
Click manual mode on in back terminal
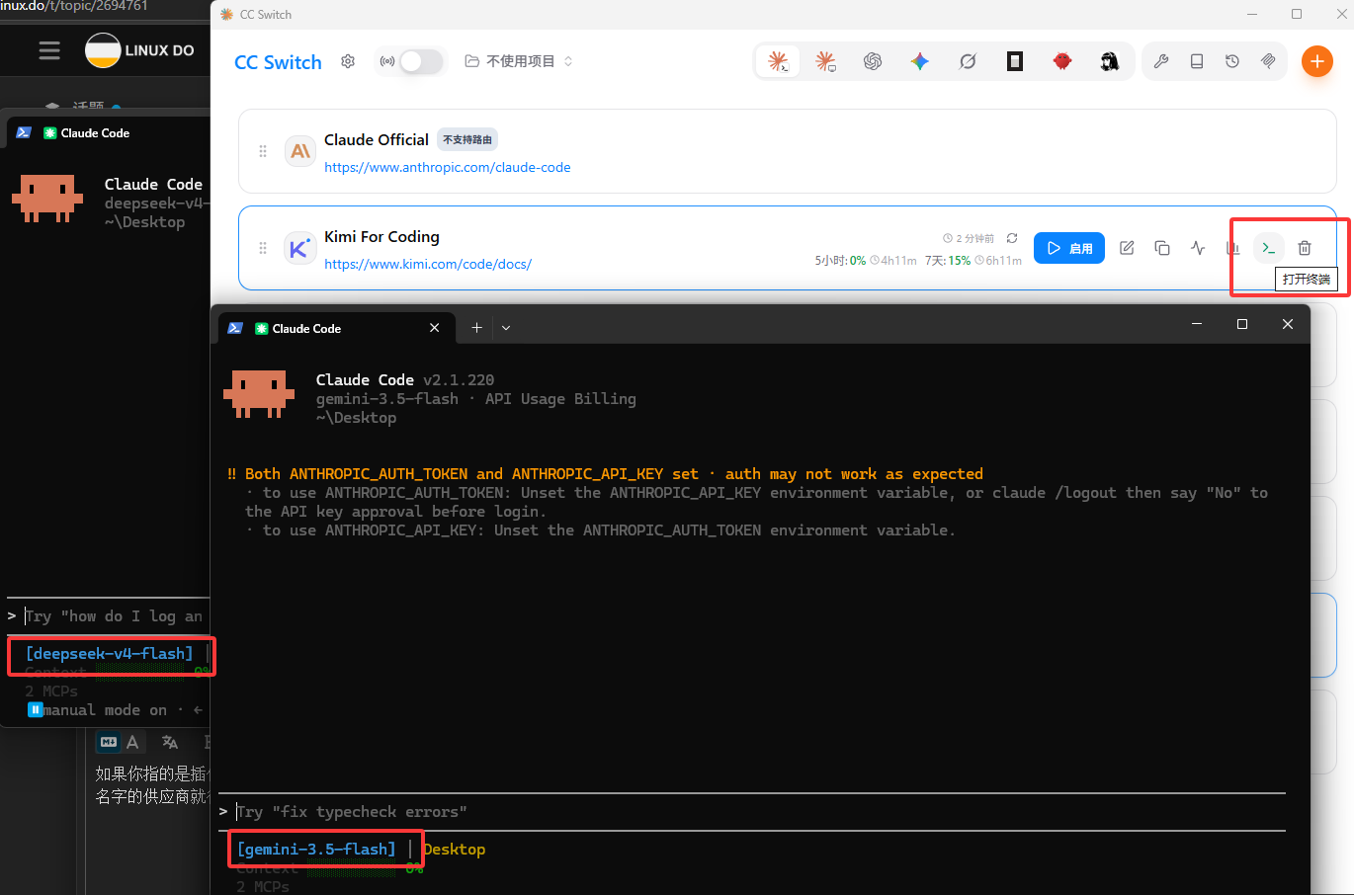(104, 709)
